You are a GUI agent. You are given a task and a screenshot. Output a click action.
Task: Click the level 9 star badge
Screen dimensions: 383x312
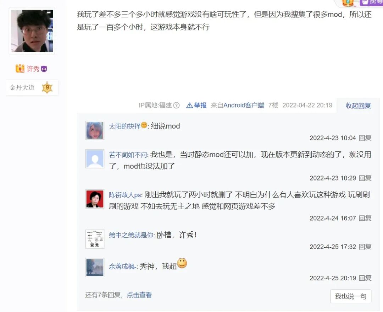coord(47,88)
